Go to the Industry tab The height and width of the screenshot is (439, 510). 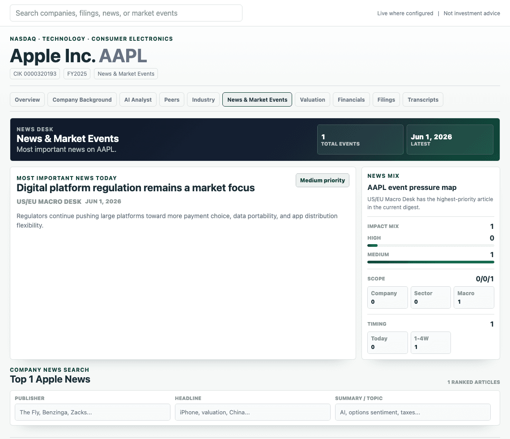point(203,99)
